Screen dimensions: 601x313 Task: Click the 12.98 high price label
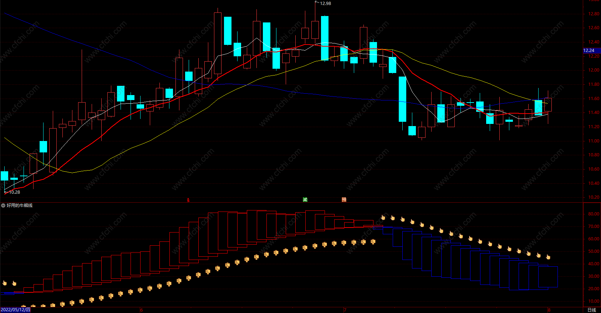point(325,4)
